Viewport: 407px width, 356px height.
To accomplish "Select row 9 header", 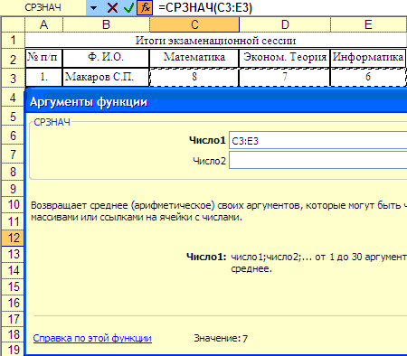I will pos(13,189).
